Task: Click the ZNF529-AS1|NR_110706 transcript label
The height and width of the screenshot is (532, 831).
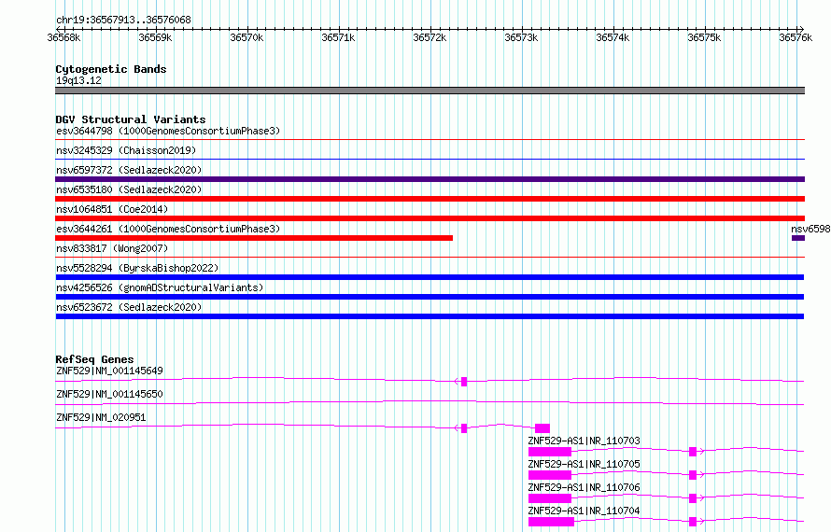Action: (x=584, y=487)
